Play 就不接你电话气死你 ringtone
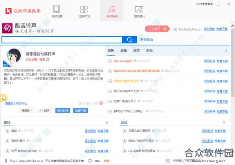235x165 pixels. tap(110, 91)
